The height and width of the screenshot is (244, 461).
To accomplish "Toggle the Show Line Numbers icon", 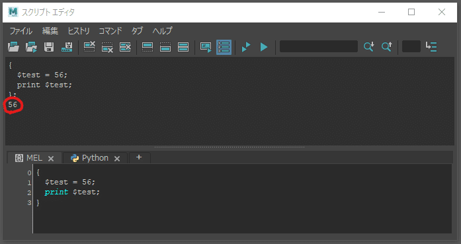I will (224, 47).
